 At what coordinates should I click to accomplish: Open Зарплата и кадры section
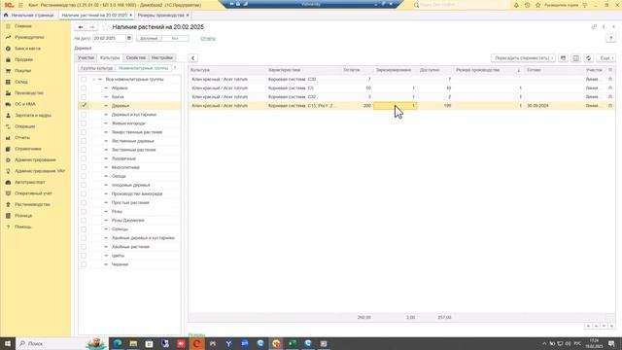[x=33, y=115]
